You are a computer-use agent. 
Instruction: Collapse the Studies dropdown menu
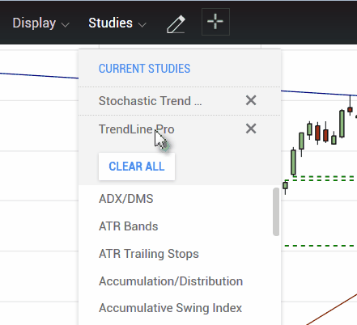point(117,23)
